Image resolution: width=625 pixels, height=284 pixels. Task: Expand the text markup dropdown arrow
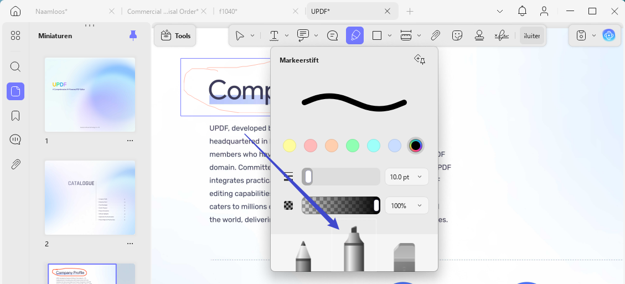(287, 35)
